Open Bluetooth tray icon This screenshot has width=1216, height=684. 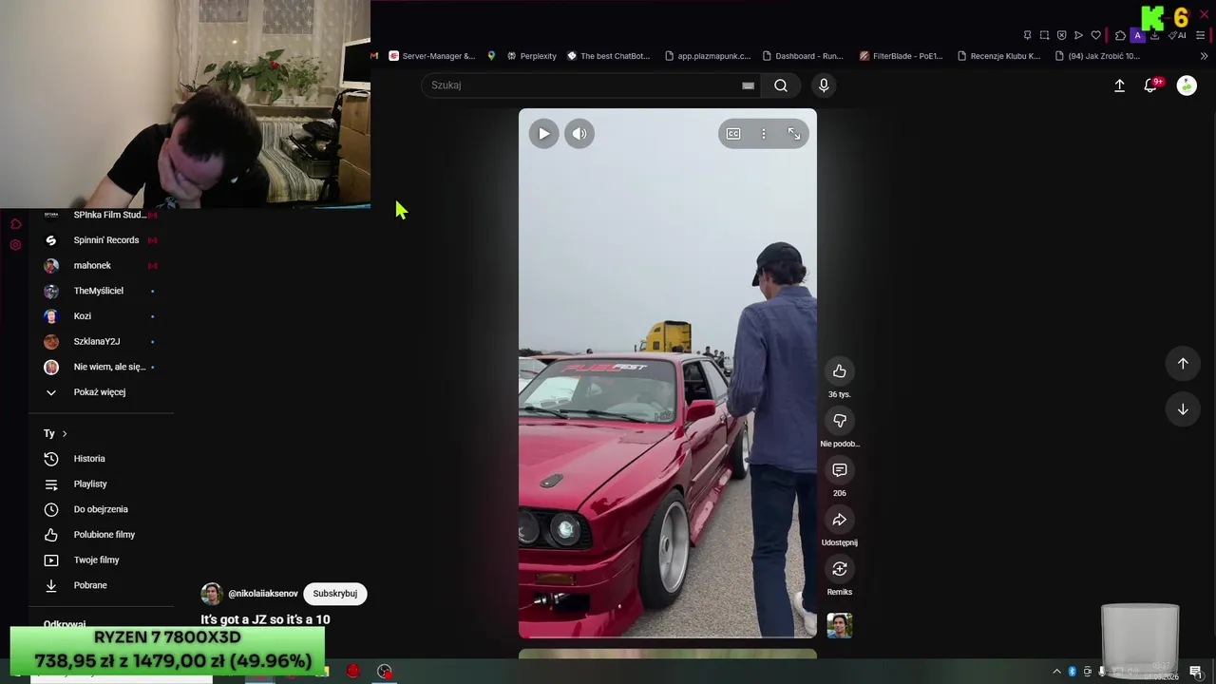(1073, 672)
